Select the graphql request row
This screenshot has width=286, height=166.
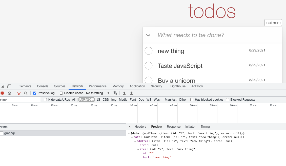[x=63, y=133]
